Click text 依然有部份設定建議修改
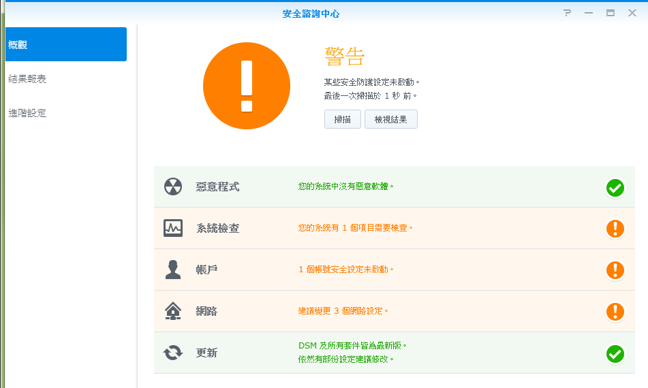This screenshot has height=388, width=648. coord(345,359)
